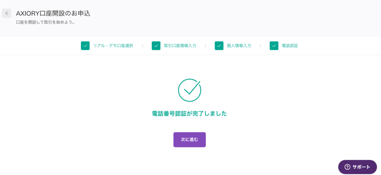Select the リアル・デモ口座選択 step label
The image size is (381, 175).
coord(113,46)
